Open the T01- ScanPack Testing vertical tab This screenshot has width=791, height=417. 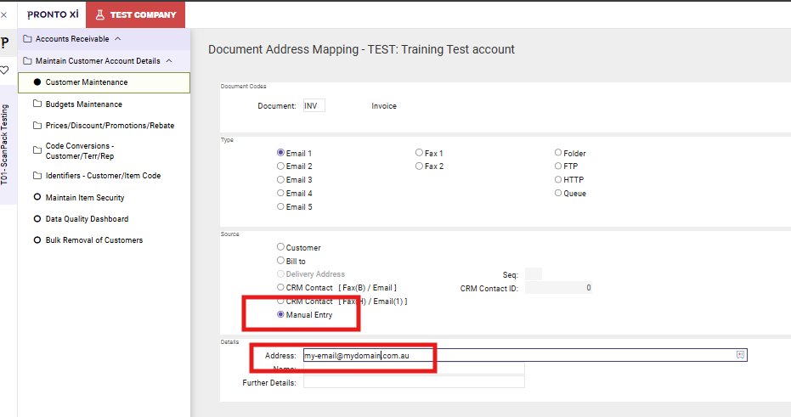coord(5,144)
